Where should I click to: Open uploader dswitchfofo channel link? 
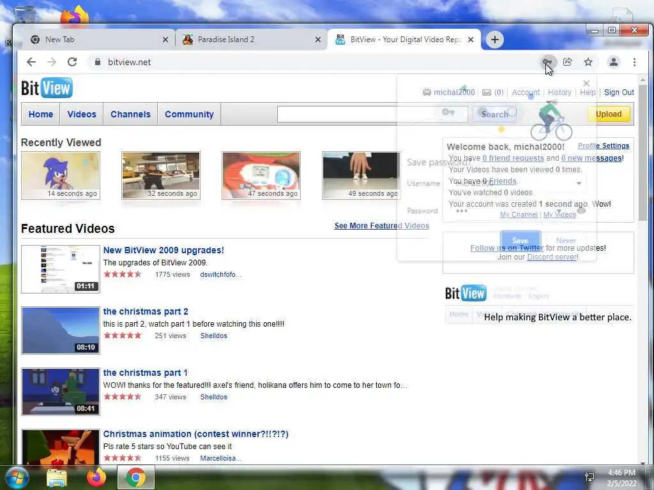coord(220,274)
